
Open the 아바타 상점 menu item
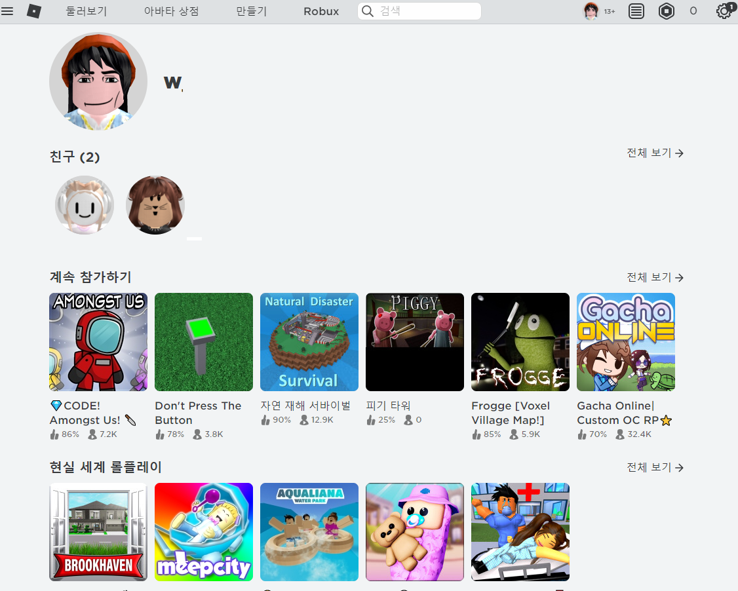(x=171, y=11)
